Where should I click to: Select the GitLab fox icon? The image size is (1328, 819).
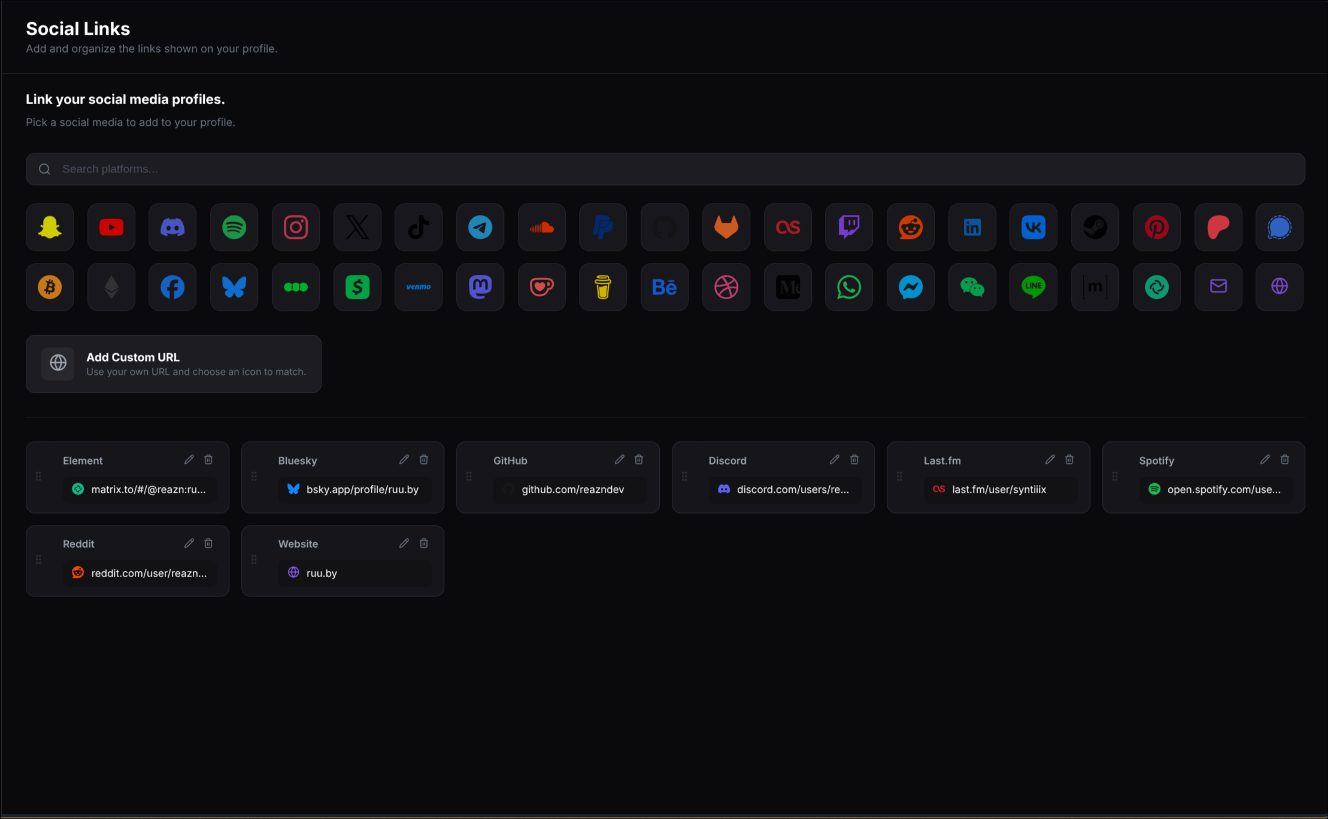(x=726, y=227)
